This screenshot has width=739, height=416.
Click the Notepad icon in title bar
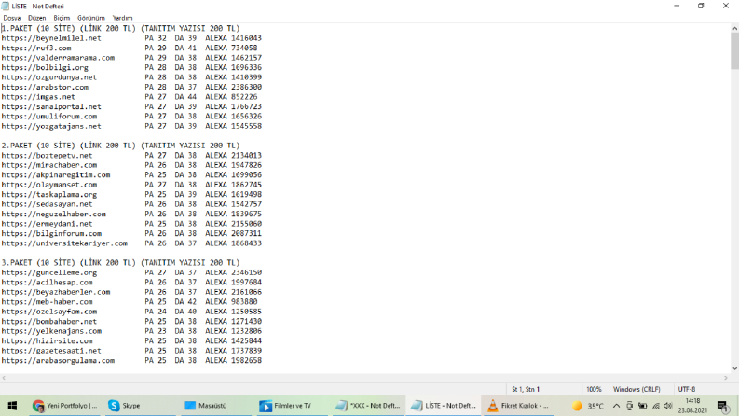(6, 7)
